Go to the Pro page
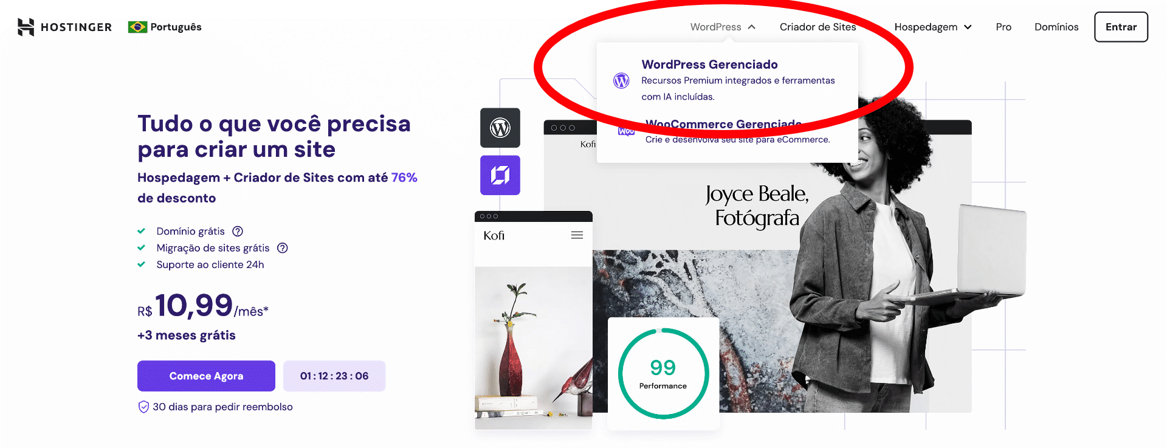This screenshot has width=1167, height=448. (1003, 27)
